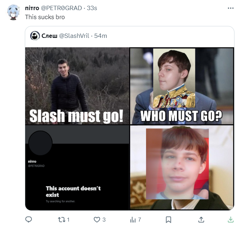The image size is (237, 227).
Task: Open the share icon menu
Action: pyautogui.click(x=201, y=219)
